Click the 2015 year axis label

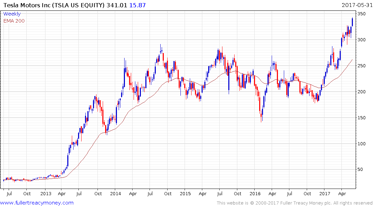[x=185, y=194]
